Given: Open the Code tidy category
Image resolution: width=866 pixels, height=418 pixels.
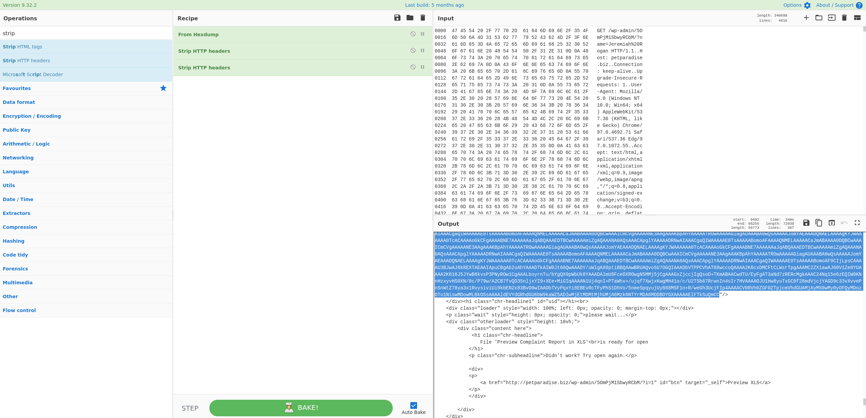Looking at the screenshot, I should point(86,255).
